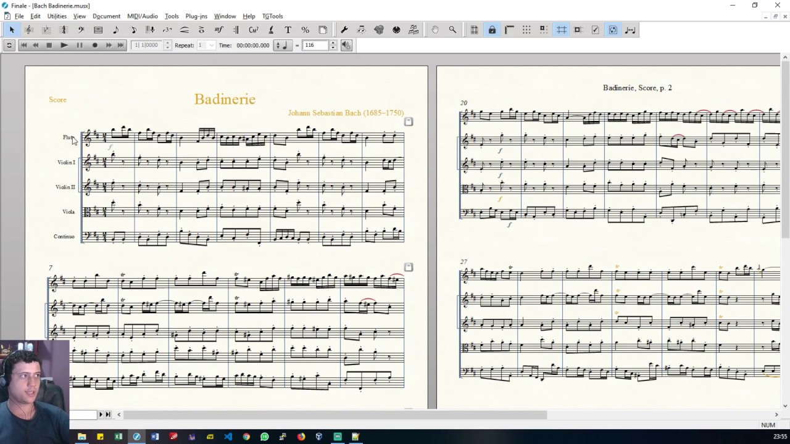
Task: Click the measure counter stepper arrows
Action: [x=167, y=45]
